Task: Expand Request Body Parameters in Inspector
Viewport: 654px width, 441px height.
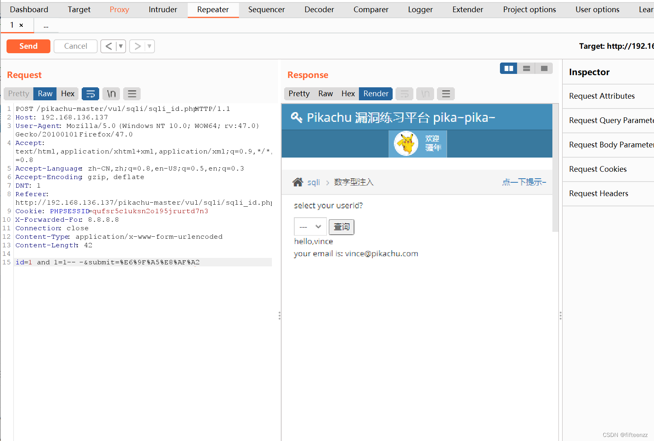Action: pyautogui.click(x=608, y=145)
